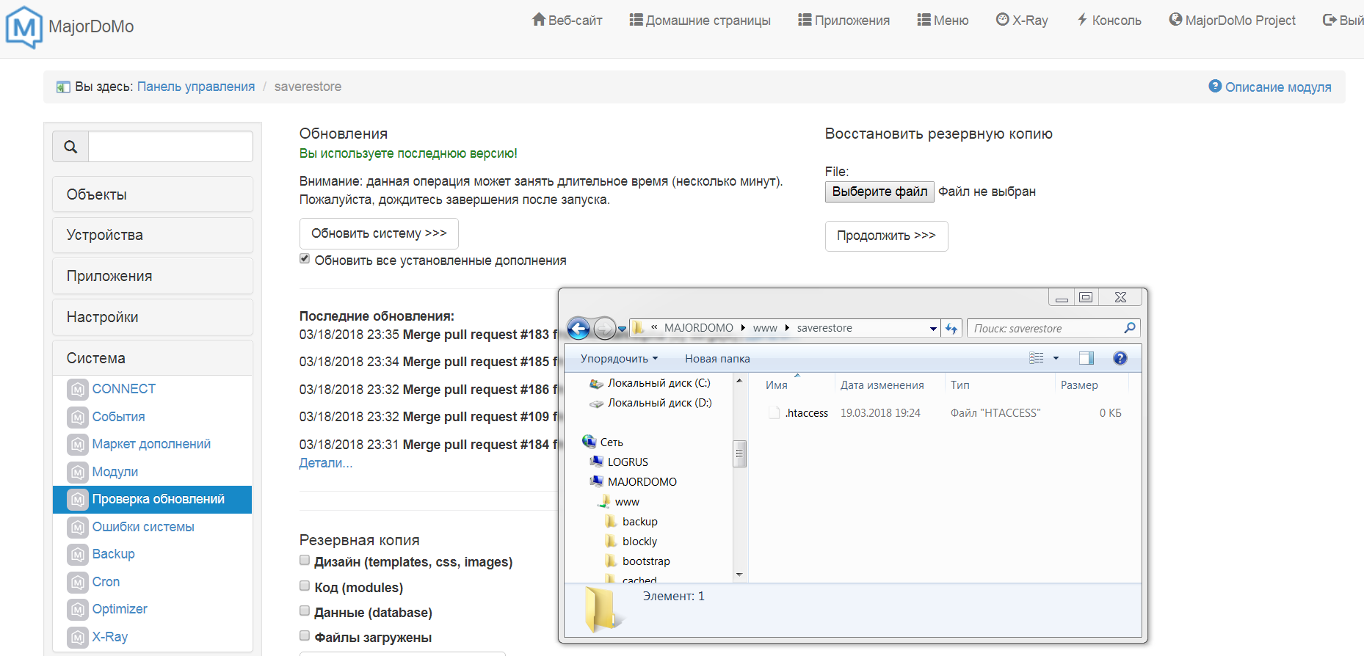Open the address bar path dropdown arrow

[933, 329]
